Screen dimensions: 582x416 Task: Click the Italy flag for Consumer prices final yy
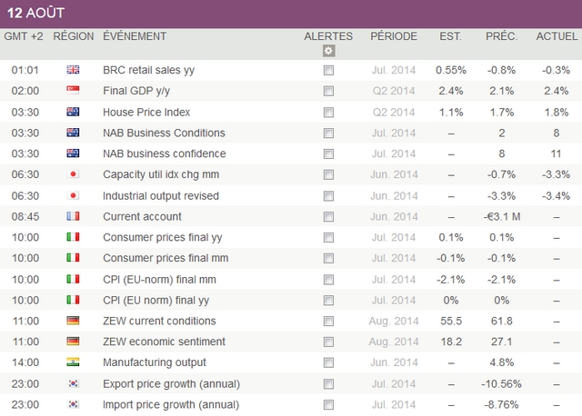(74, 237)
